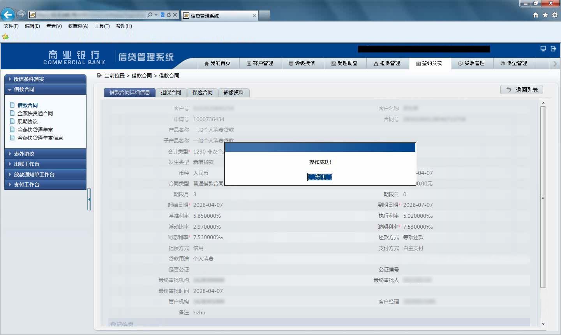This screenshot has height=335, width=561.
Task: Click the scroll down arrow of the form
Action: coord(543,324)
